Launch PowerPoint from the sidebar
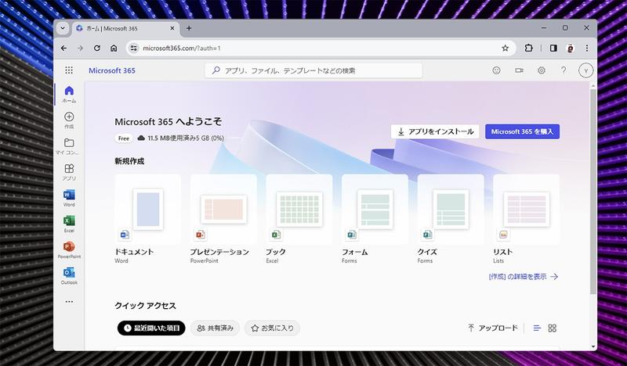The height and width of the screenshot is (366, 627). click(69, 249)
